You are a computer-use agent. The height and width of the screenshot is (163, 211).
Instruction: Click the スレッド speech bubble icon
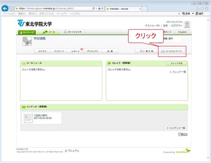click(x=110, y=63)
